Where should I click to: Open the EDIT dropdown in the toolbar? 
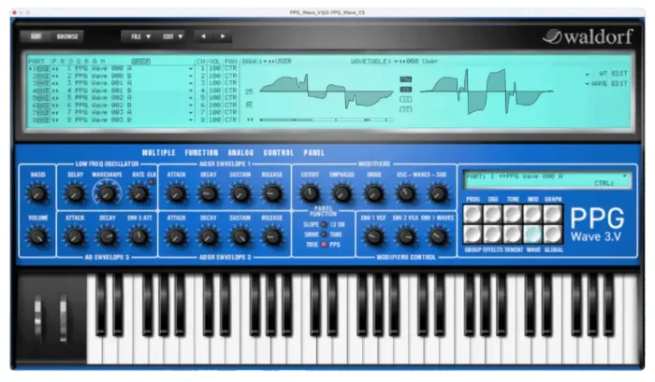click(x=172, y=36)
